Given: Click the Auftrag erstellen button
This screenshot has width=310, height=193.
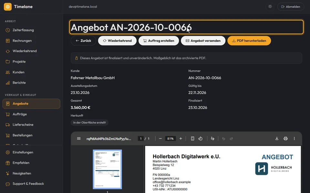Looking at the screenshot, I should pos(159,41).
